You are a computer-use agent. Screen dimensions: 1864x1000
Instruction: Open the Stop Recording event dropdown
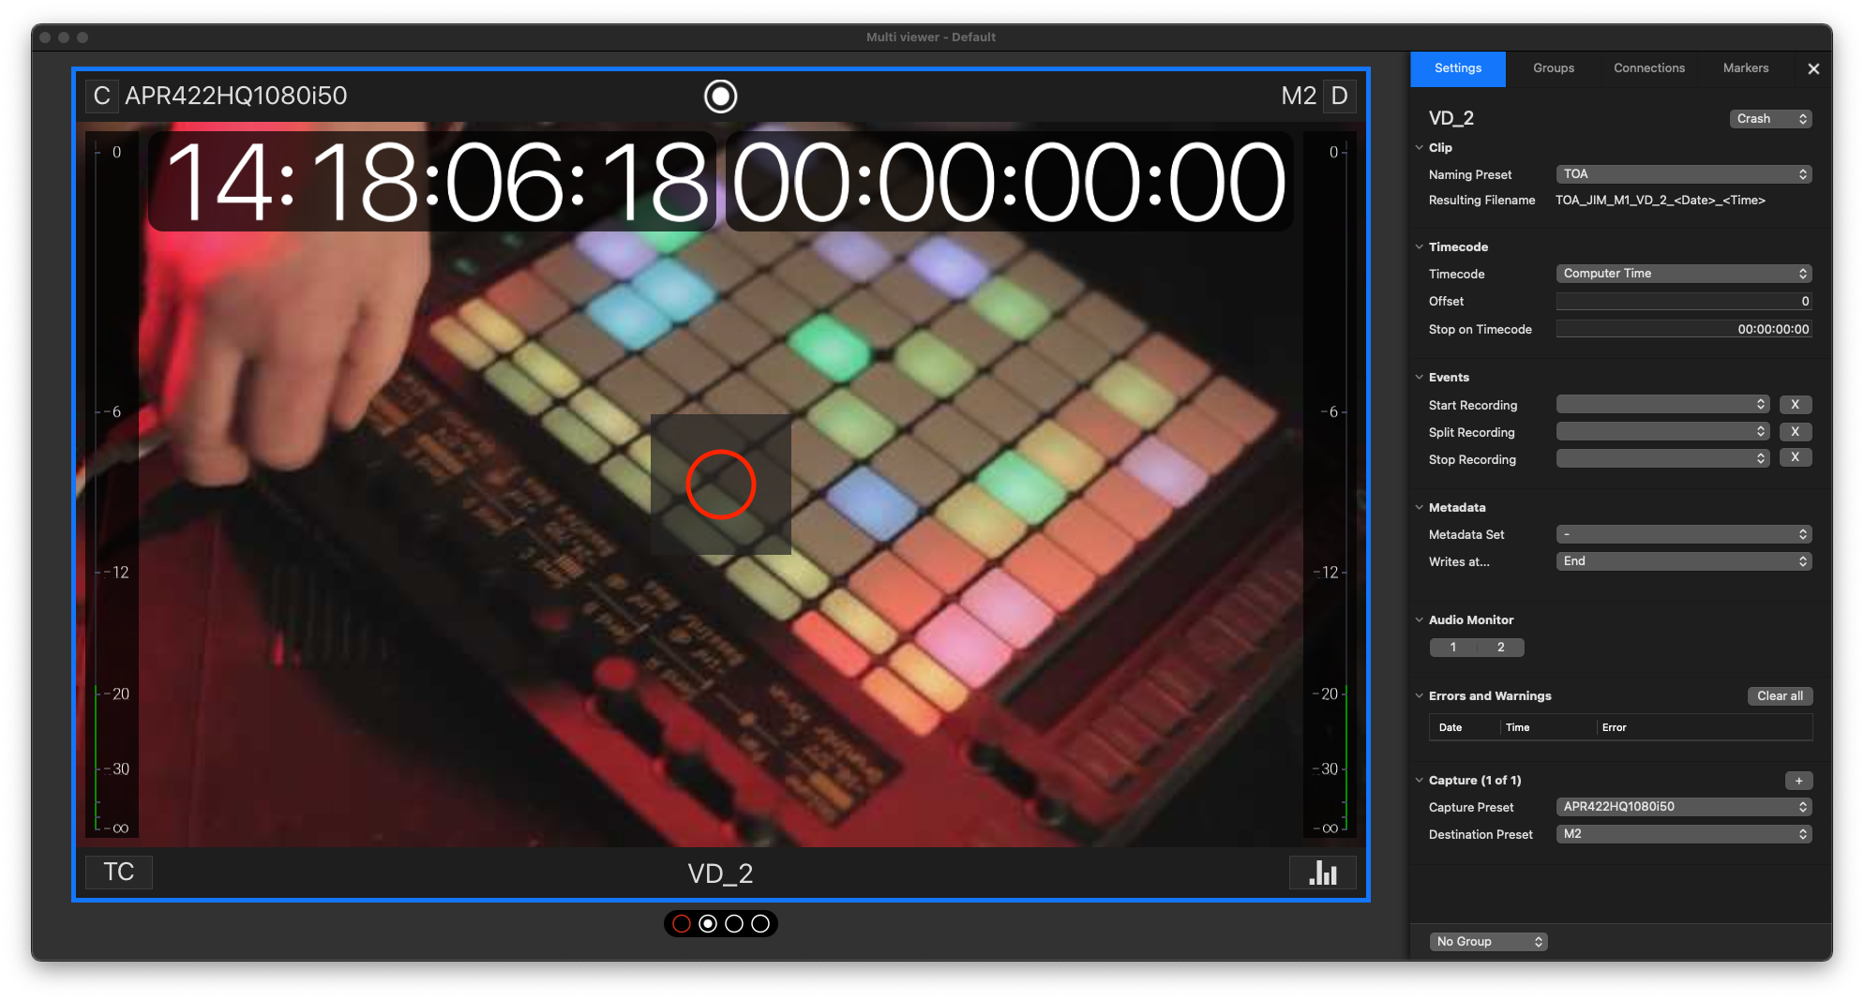[x=1662, y=458]
